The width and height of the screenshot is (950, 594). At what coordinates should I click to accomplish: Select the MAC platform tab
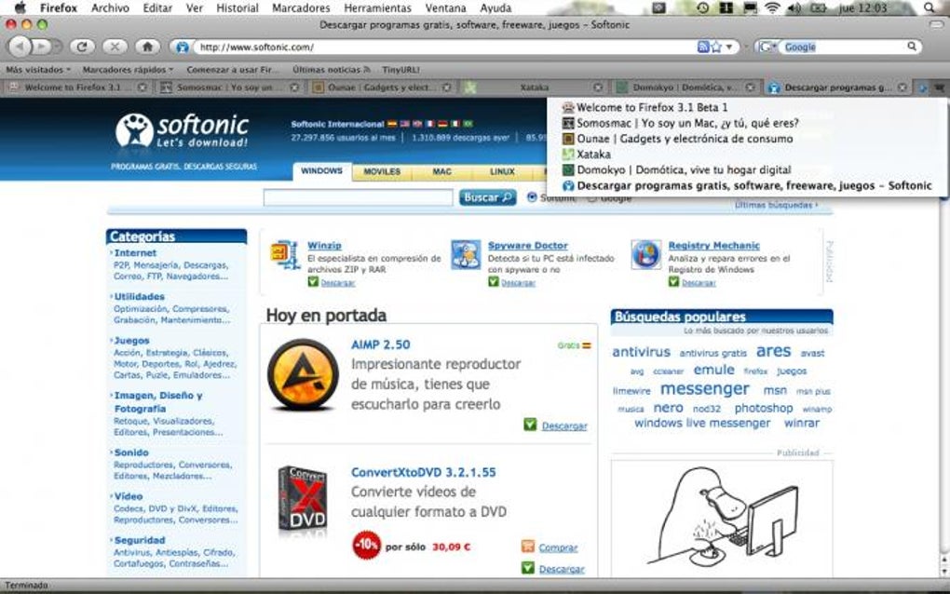[441, 172]
